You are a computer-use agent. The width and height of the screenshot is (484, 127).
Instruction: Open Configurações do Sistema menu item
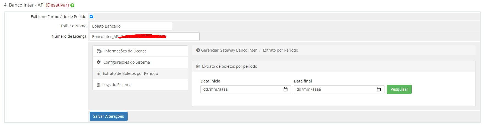coord(140,62)
